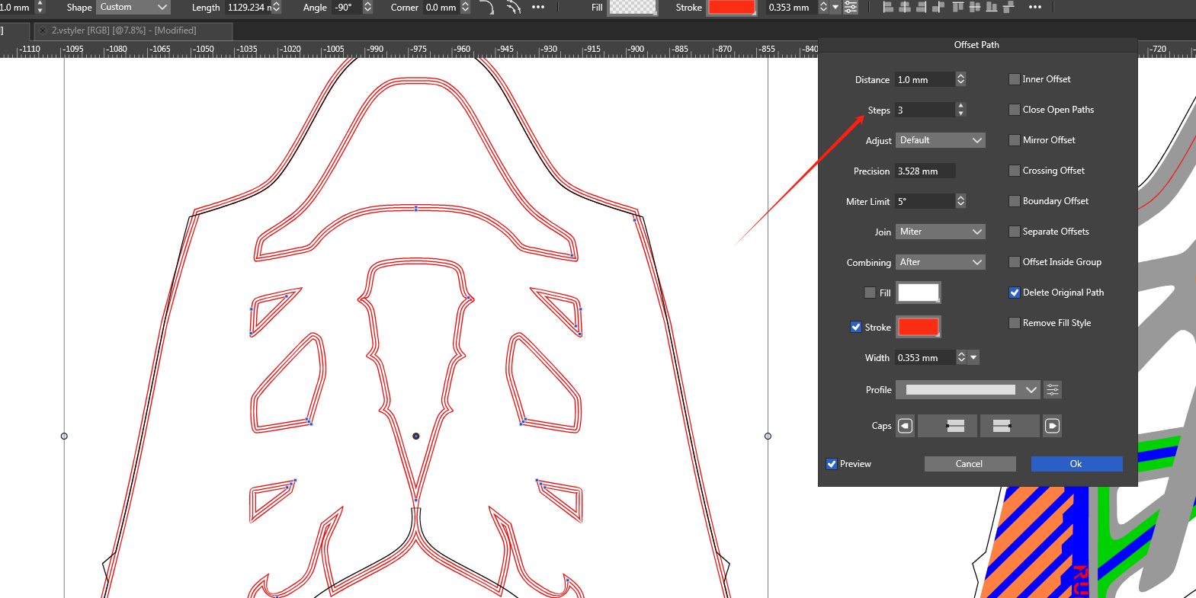Screen dimensions: 1196x598
Task: Uncheck Delete Original Path
Action: (1015, 293)
